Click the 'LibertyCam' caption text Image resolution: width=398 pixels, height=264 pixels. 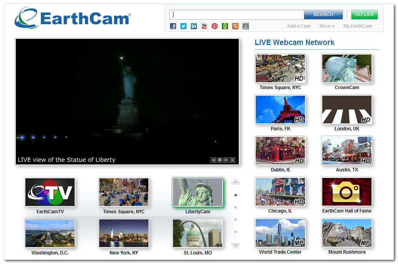198,211
